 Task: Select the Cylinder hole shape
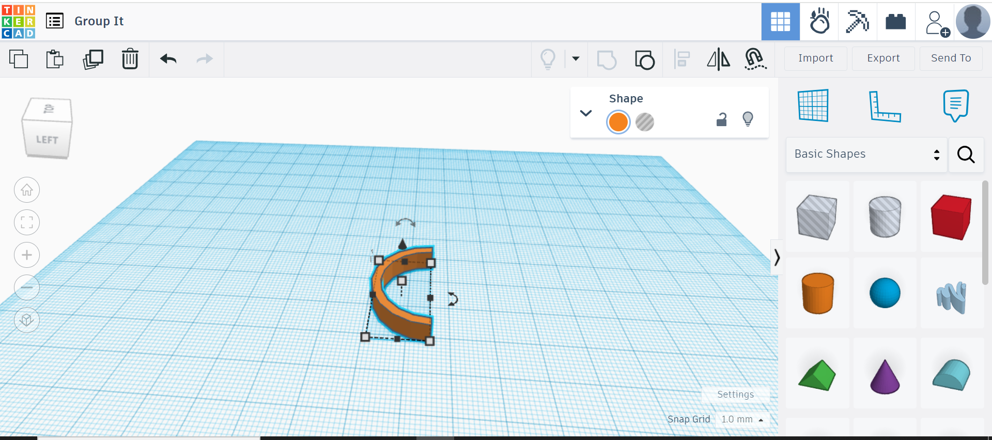click(885, 217)
